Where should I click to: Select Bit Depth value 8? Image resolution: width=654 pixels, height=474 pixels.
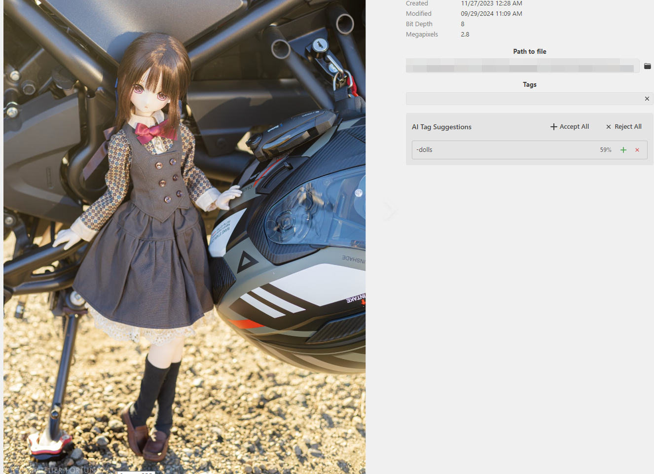[x=463, y=24]
